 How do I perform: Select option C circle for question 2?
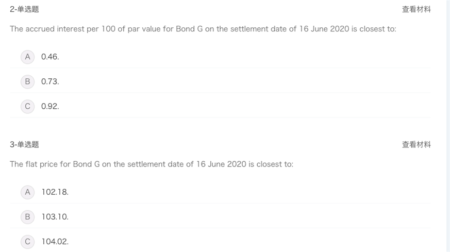(x=27, y=106)
